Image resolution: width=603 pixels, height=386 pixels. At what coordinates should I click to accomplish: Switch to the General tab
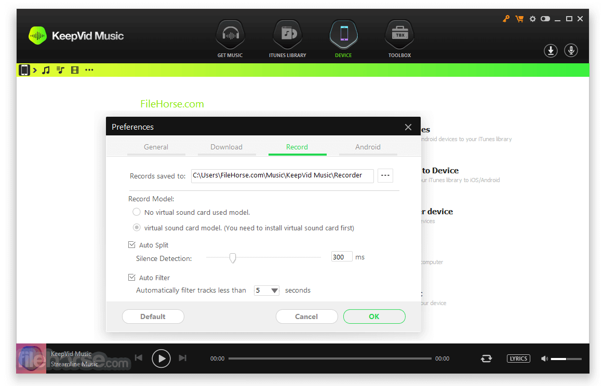(x=156, y=147)
